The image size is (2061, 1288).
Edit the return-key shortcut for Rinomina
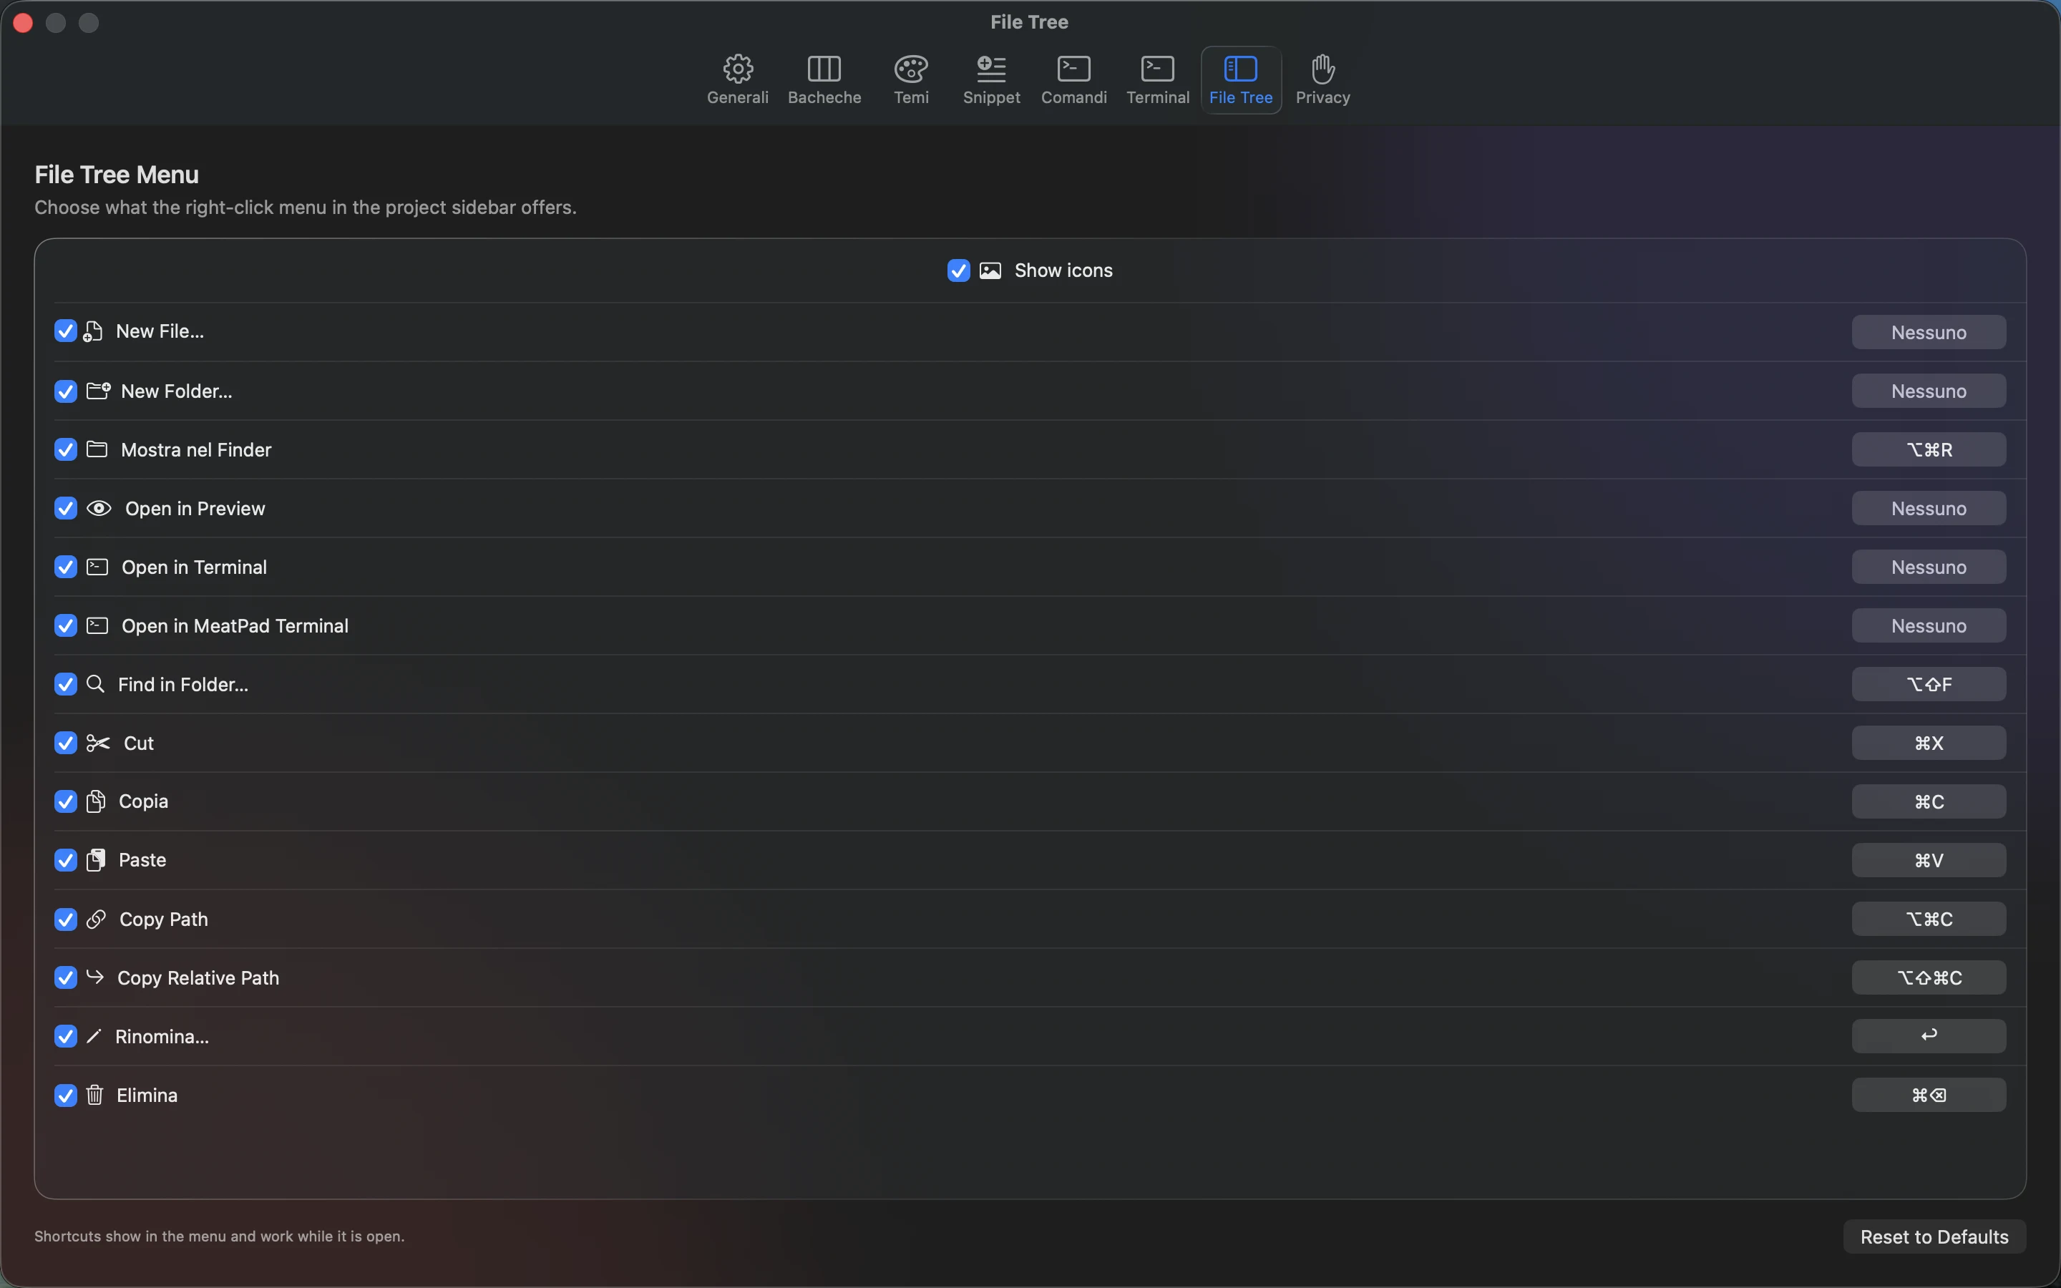(1928, 1036)
